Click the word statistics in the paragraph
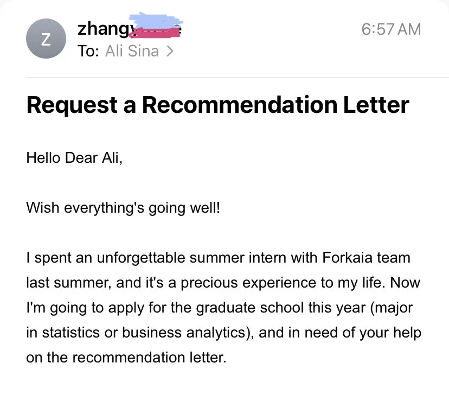The width and height of the screenshot is (449, 395). tap(70, 333)
